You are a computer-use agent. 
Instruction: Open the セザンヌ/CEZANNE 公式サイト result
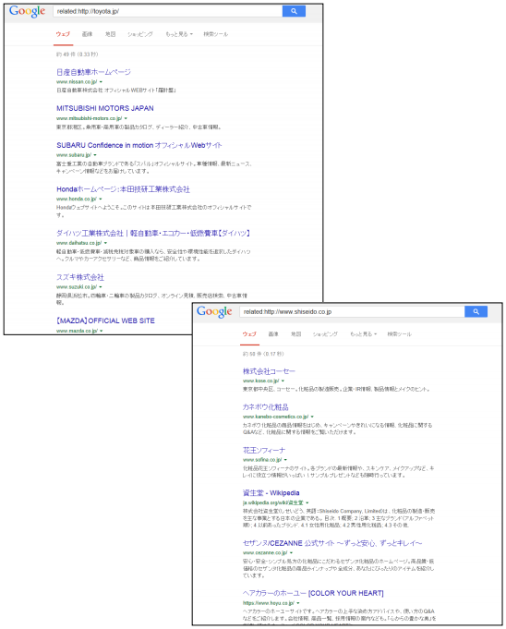332,543
